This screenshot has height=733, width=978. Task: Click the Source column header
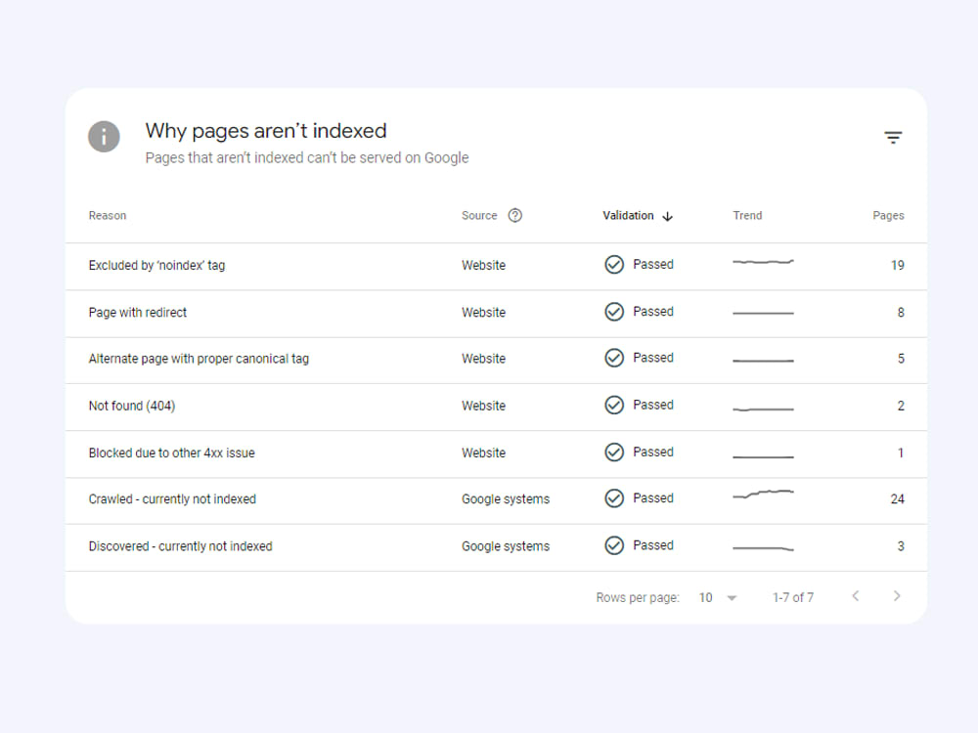[479, 216]
